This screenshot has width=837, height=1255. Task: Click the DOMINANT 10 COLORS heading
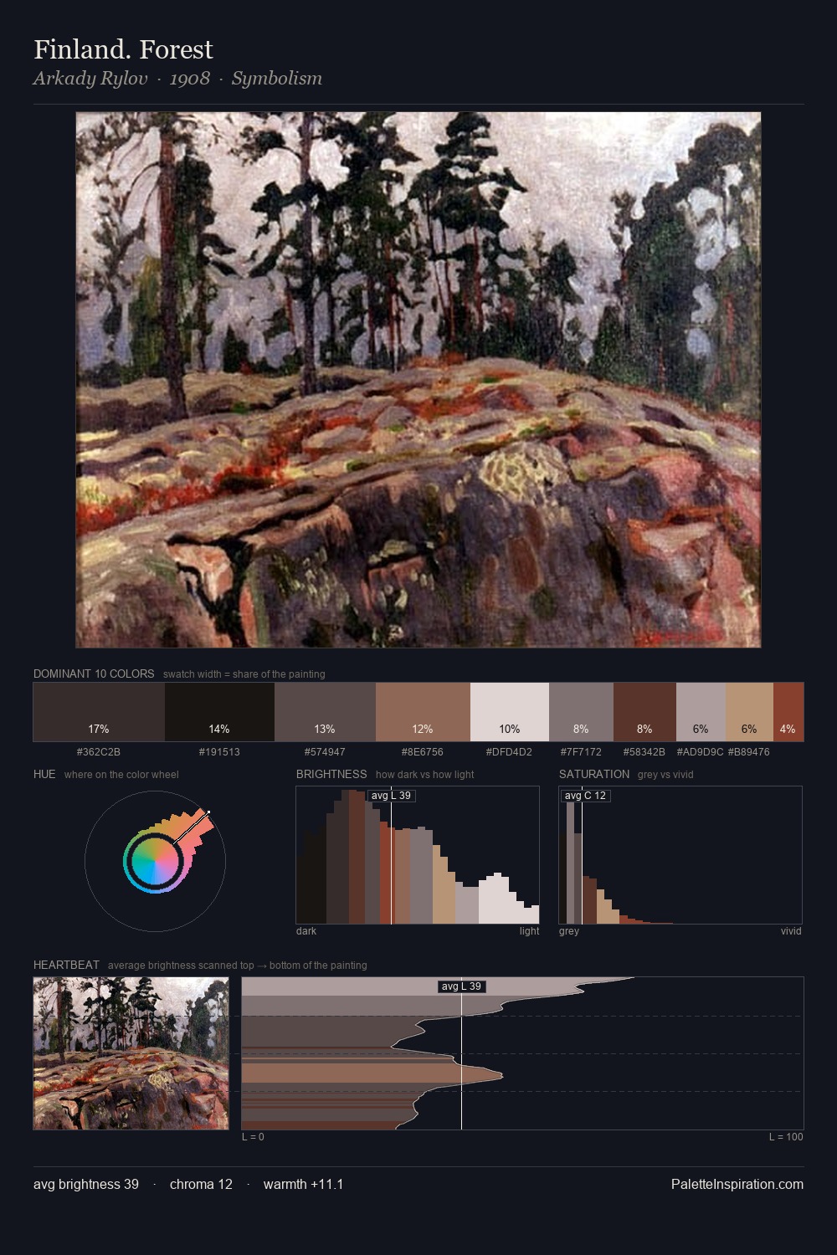tap(94, 674)
